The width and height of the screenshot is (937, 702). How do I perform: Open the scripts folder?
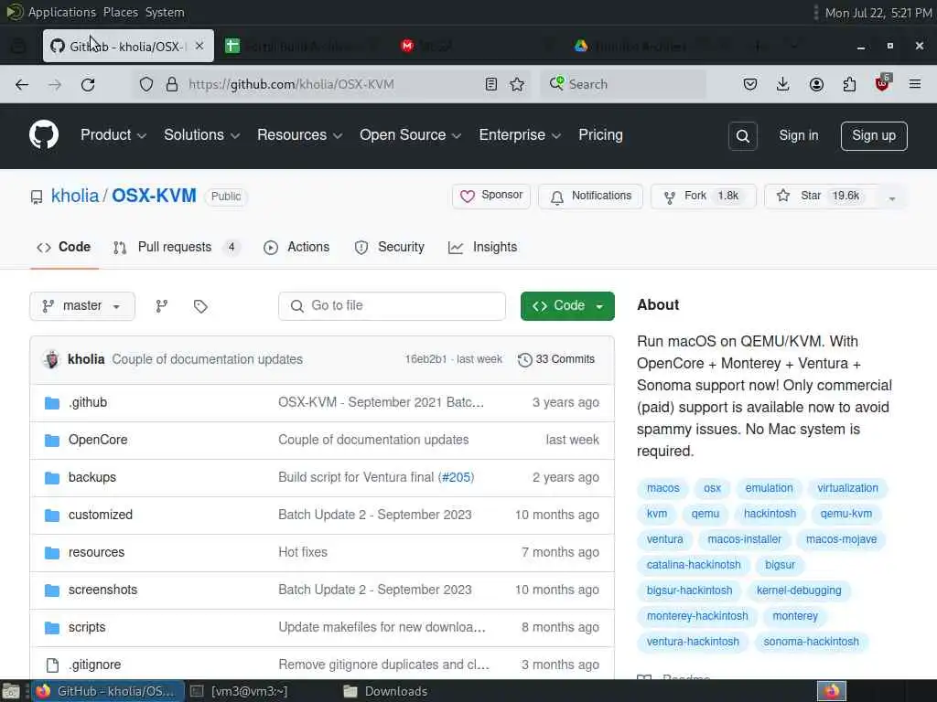(x=87, y=627)
